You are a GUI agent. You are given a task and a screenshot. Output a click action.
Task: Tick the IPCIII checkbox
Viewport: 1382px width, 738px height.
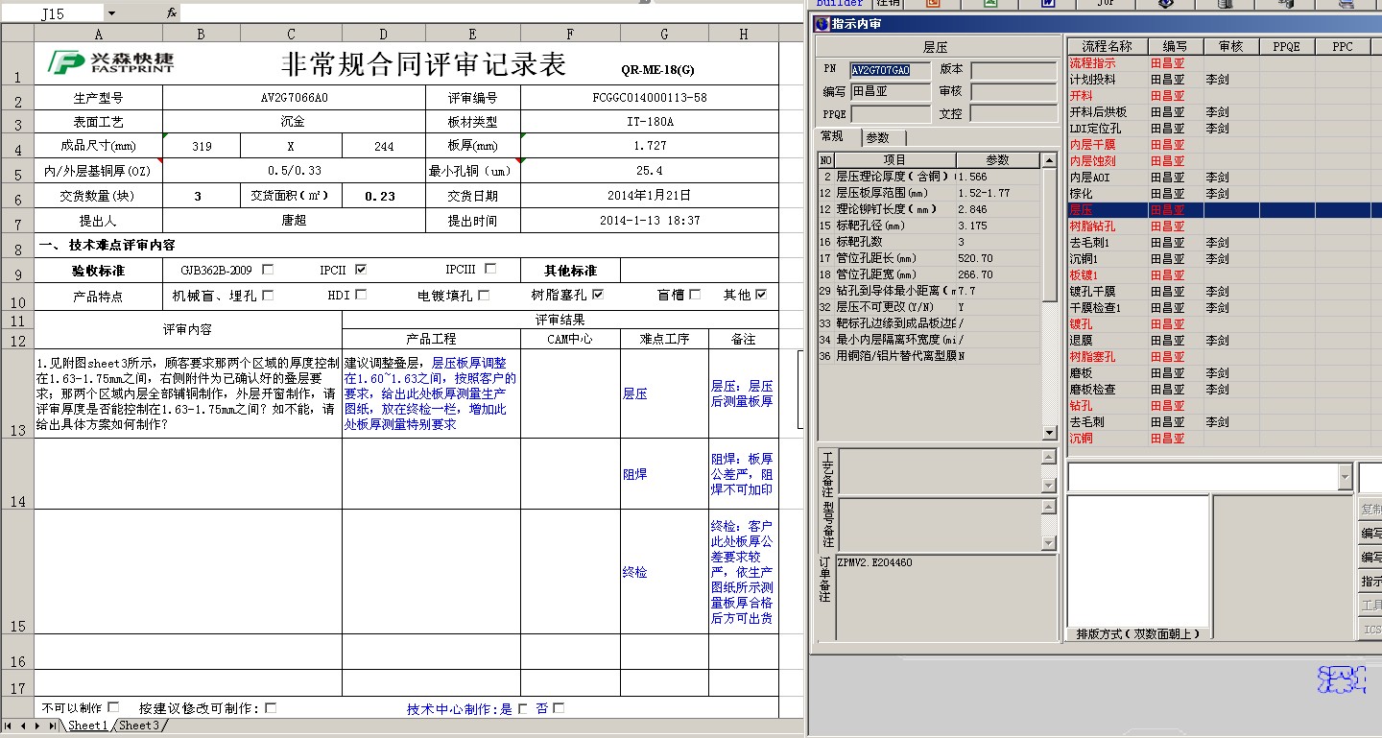pyautogui.click(x=490, y=270)
